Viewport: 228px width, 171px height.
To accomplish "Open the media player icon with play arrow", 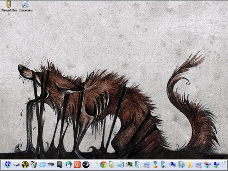I will (x=181, y=165).
